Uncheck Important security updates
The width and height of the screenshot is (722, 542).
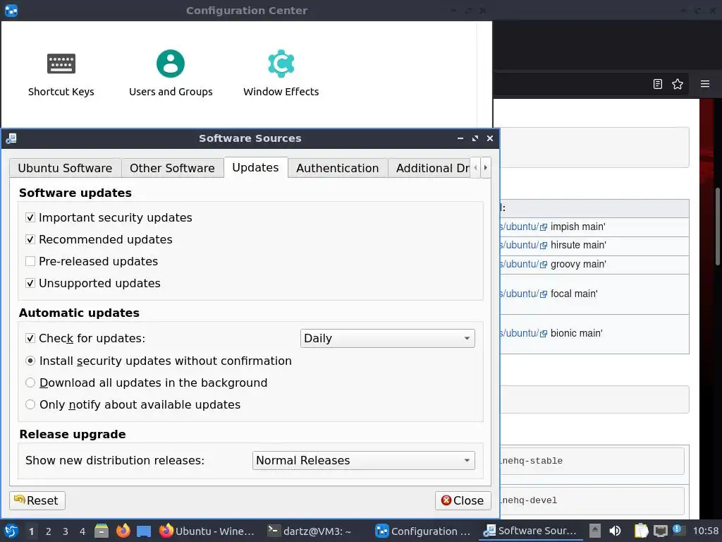pos(30,217)
